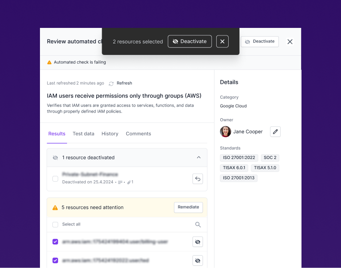Click Jane Cooper's avatar photo
The image size is (341, 268).
(x=226, y=132)
